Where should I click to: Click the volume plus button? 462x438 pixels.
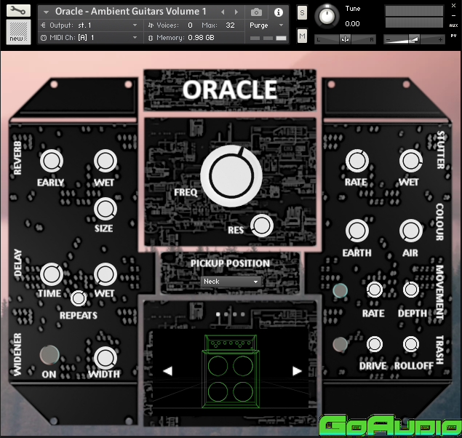coord(440,39)
